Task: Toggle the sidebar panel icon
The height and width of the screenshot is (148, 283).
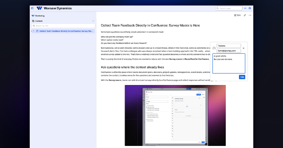Action: coord(32,8)
